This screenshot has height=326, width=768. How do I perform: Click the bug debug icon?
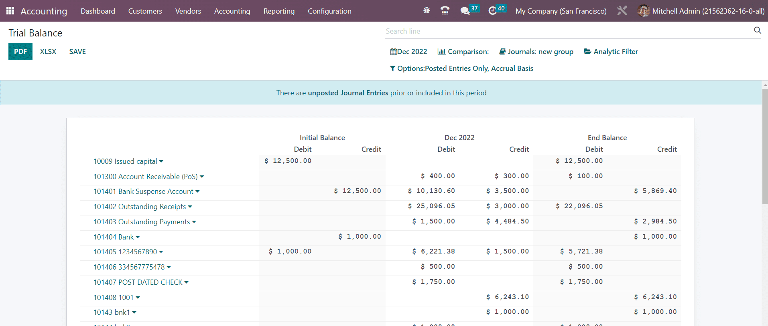pyautogui.click(x=427, y=11)
